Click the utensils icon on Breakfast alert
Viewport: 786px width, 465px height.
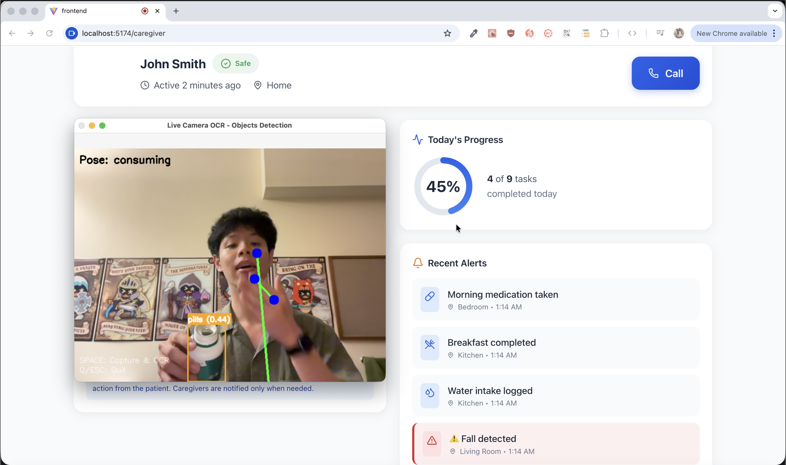429,344
